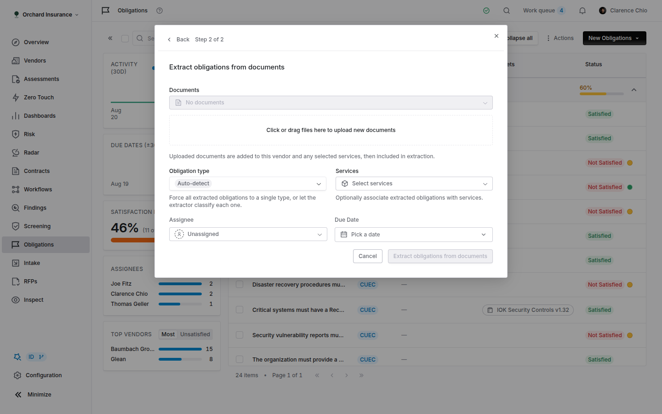Open the notifications bell
The height and width of the screenshot is (414, 662).
[582, 11]
